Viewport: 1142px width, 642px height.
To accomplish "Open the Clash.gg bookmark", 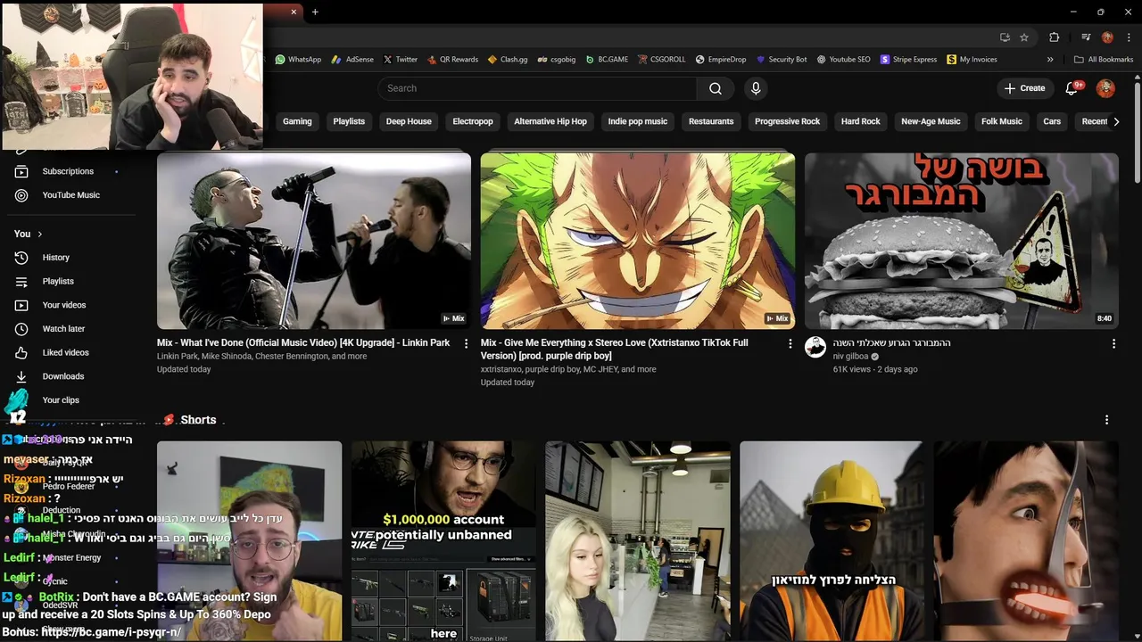I will click(x=508, y=60).
